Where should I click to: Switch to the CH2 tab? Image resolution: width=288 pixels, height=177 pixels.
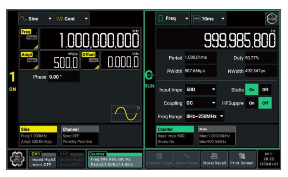71,159
